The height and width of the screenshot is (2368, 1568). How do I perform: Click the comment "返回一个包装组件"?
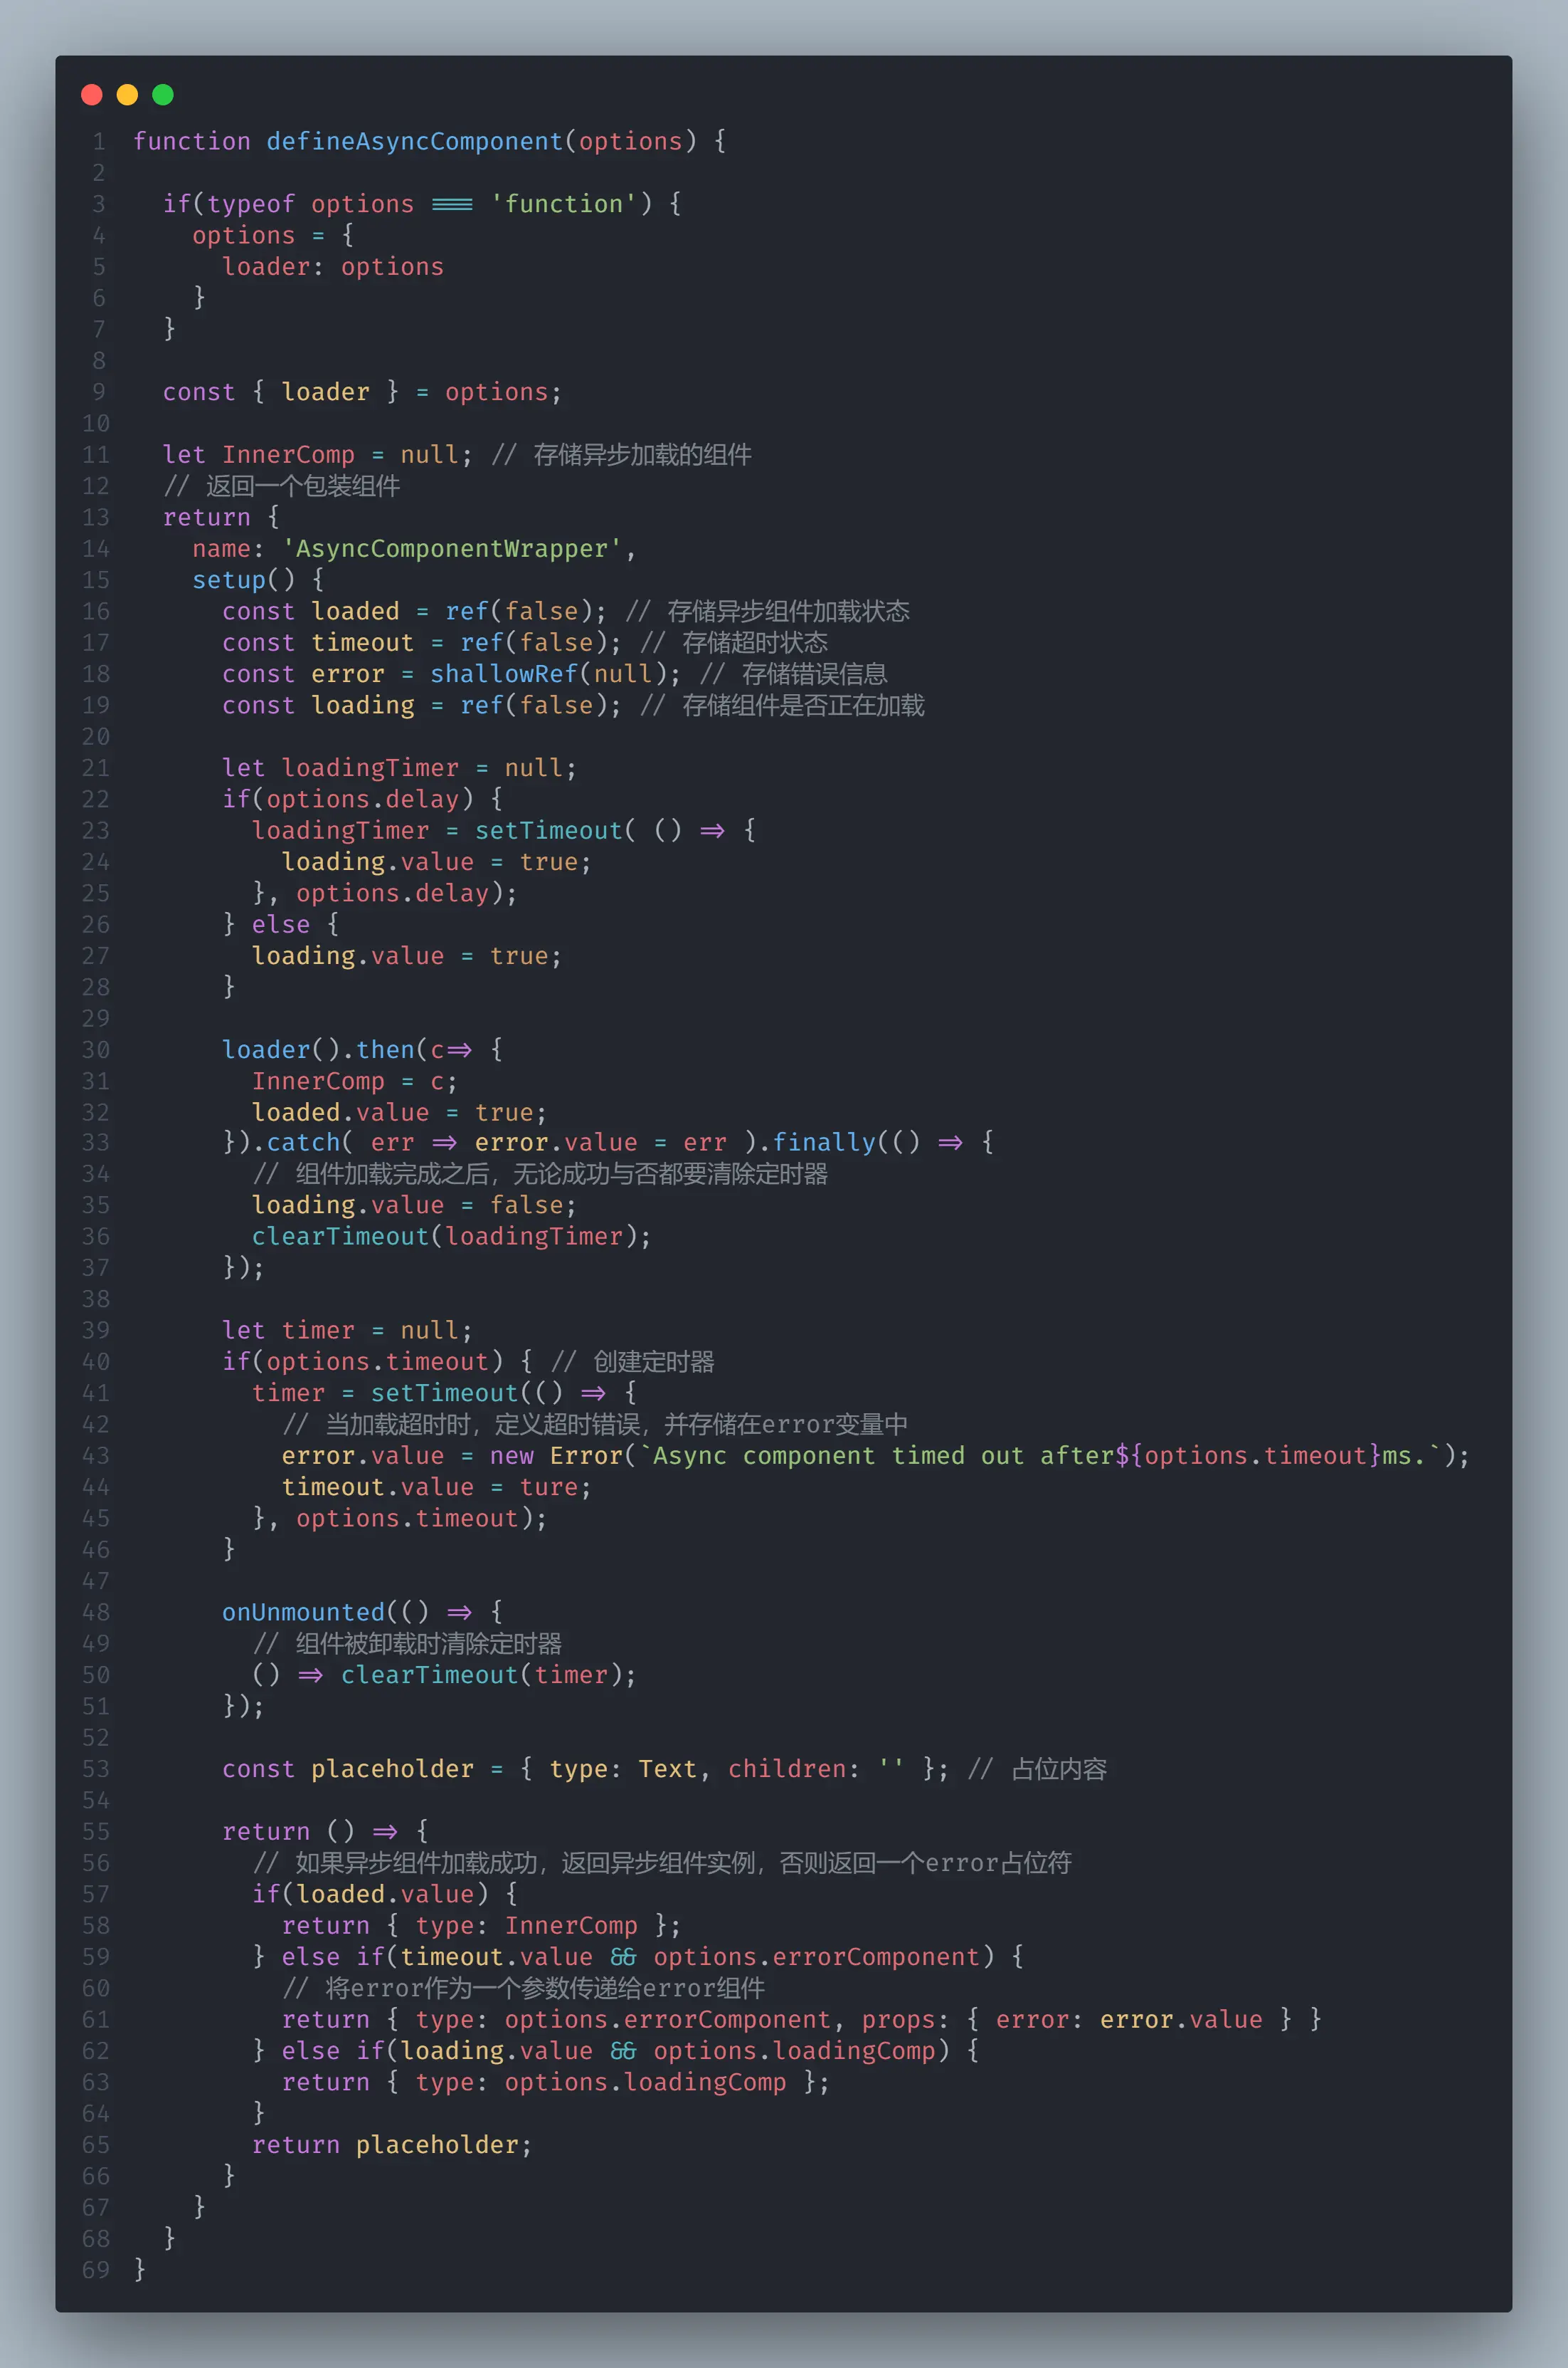(x=303, y=486)
